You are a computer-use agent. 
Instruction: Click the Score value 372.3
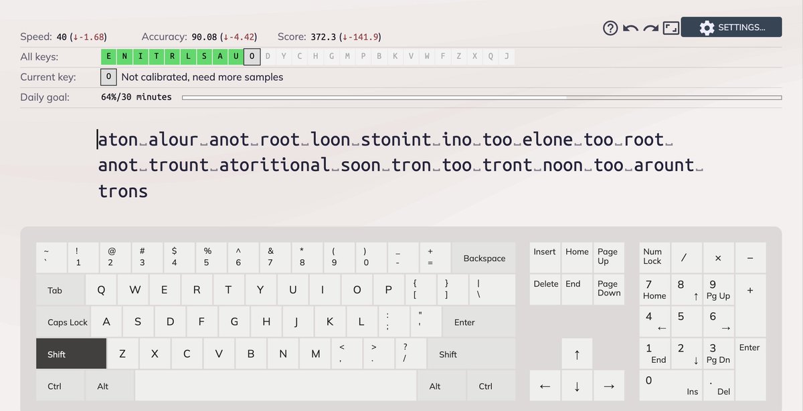(323, 37)
